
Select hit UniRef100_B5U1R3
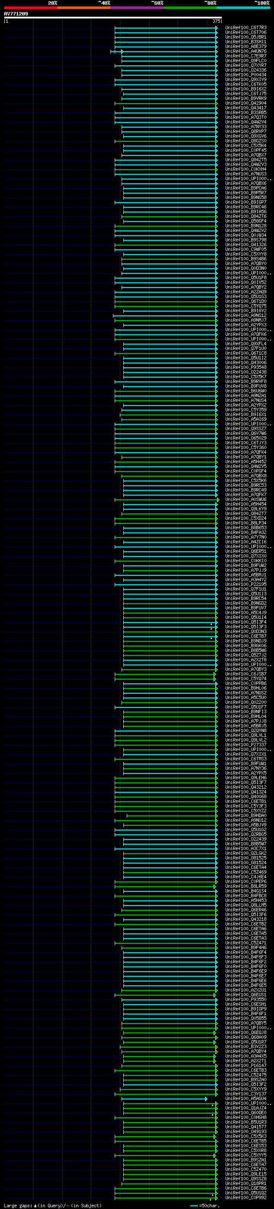pos(245,1122)
